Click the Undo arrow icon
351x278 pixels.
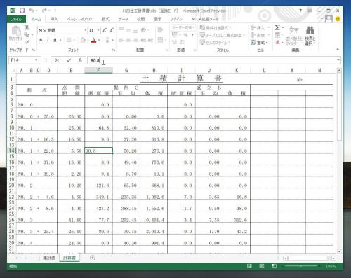click(x=31, y=11)
